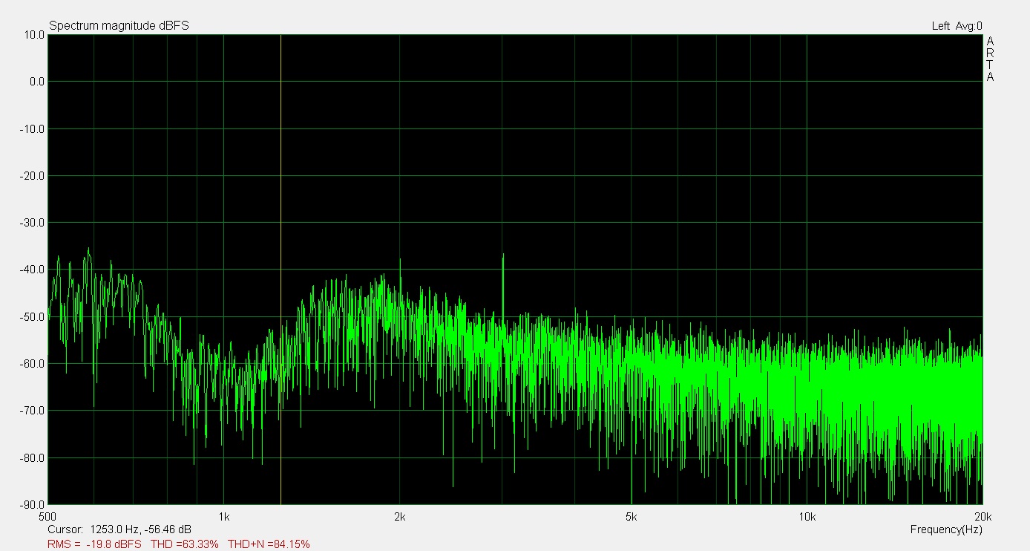Click the ARTA watermark letters
The width and height of the screenshot is (1030, 551).
(990, 59)
